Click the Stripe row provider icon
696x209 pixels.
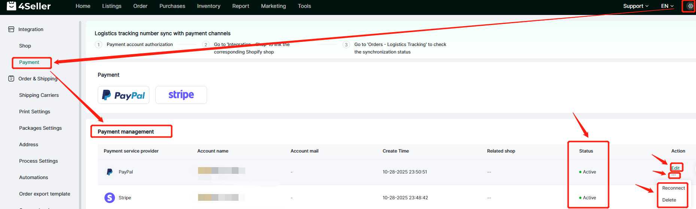[x=109, y=198]
